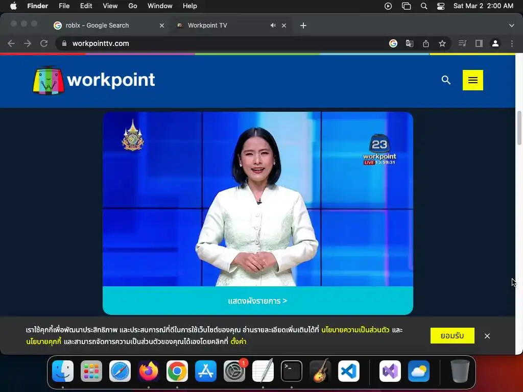
Task: Open Control Center in menu bar
Action: [441, 6]
